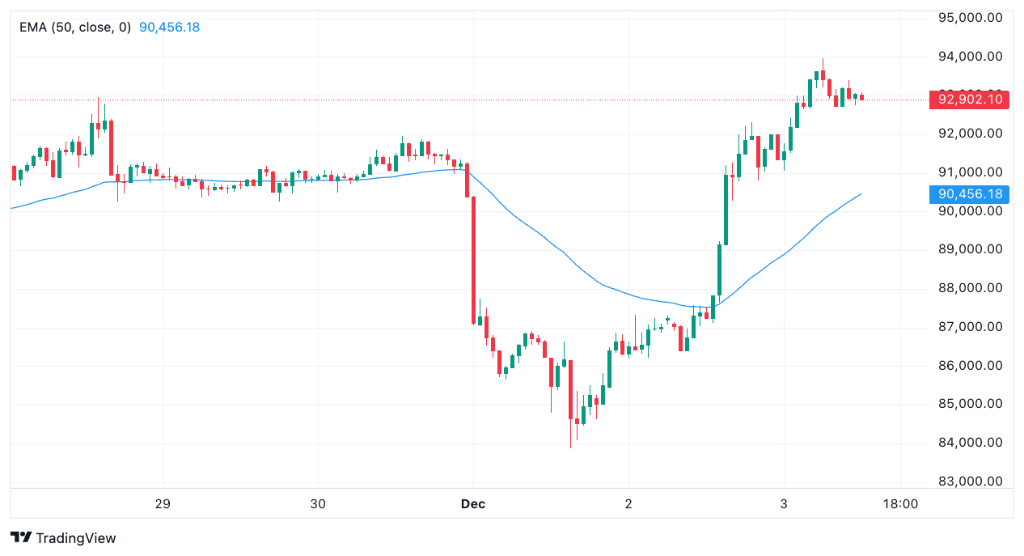Click the blue EMA value in legend
1024x556 pixels.
click(x=169, y=28)
